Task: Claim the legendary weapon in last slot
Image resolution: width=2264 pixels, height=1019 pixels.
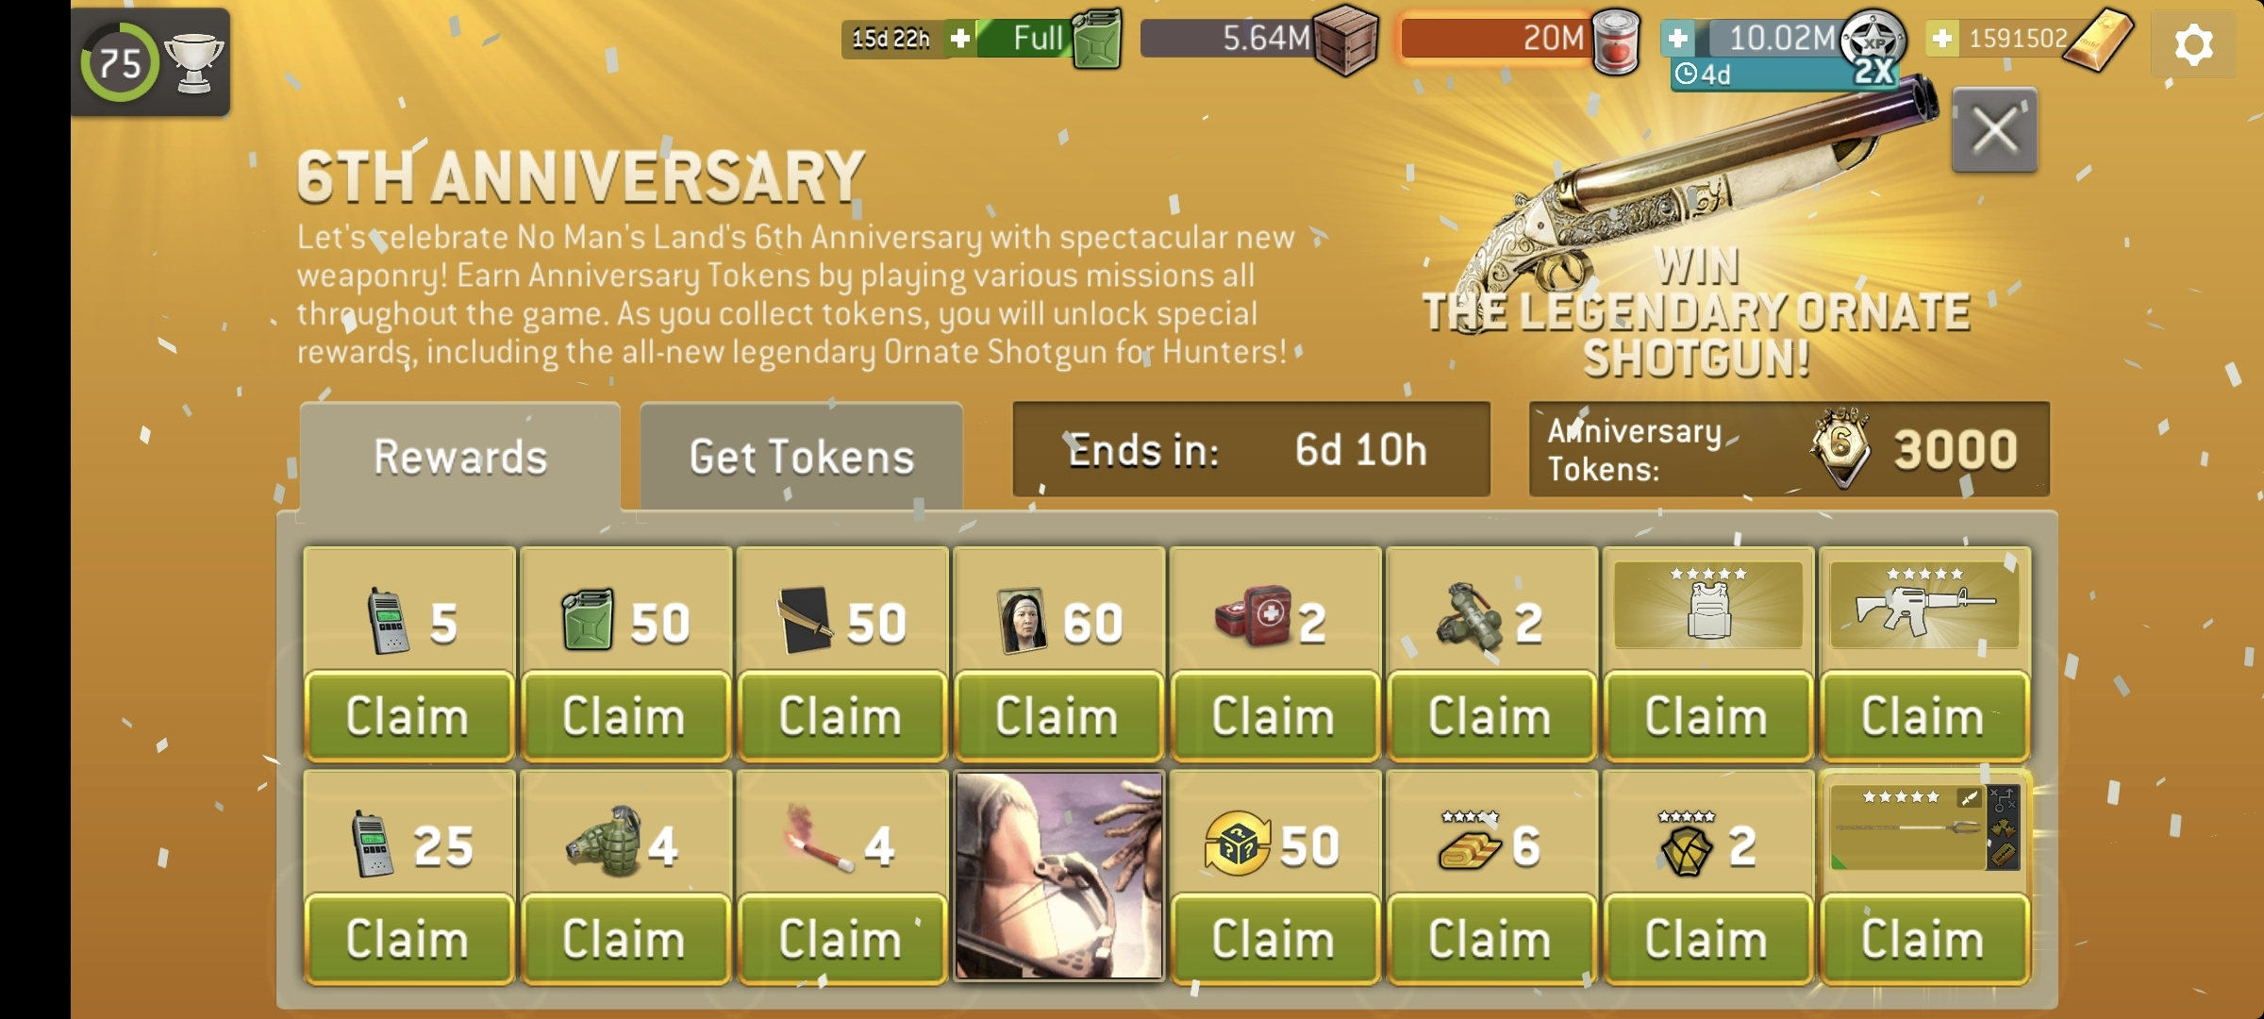Action: pos(1924,939)
